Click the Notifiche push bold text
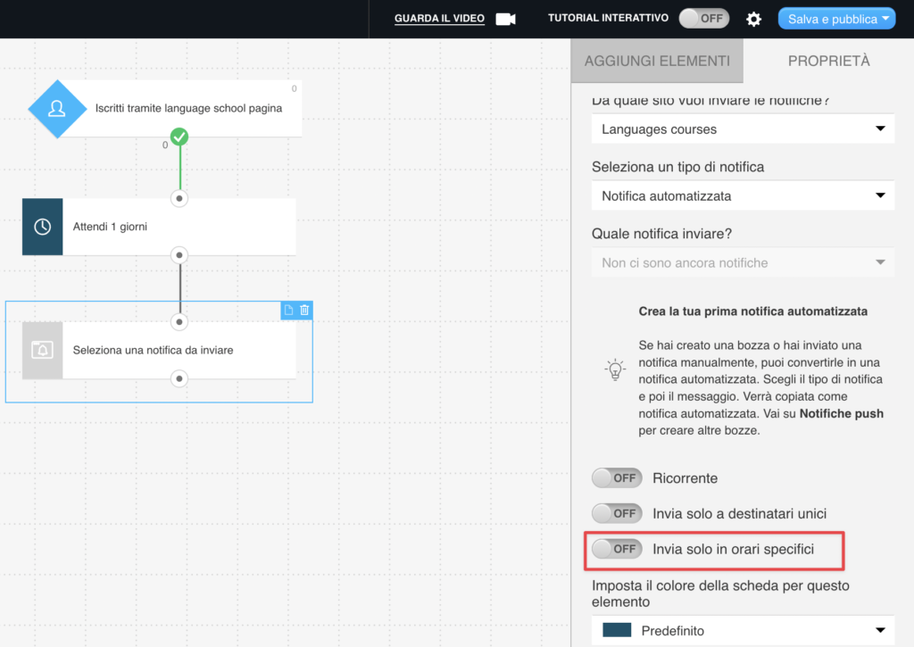914x647 pixels. coord(841,414)
